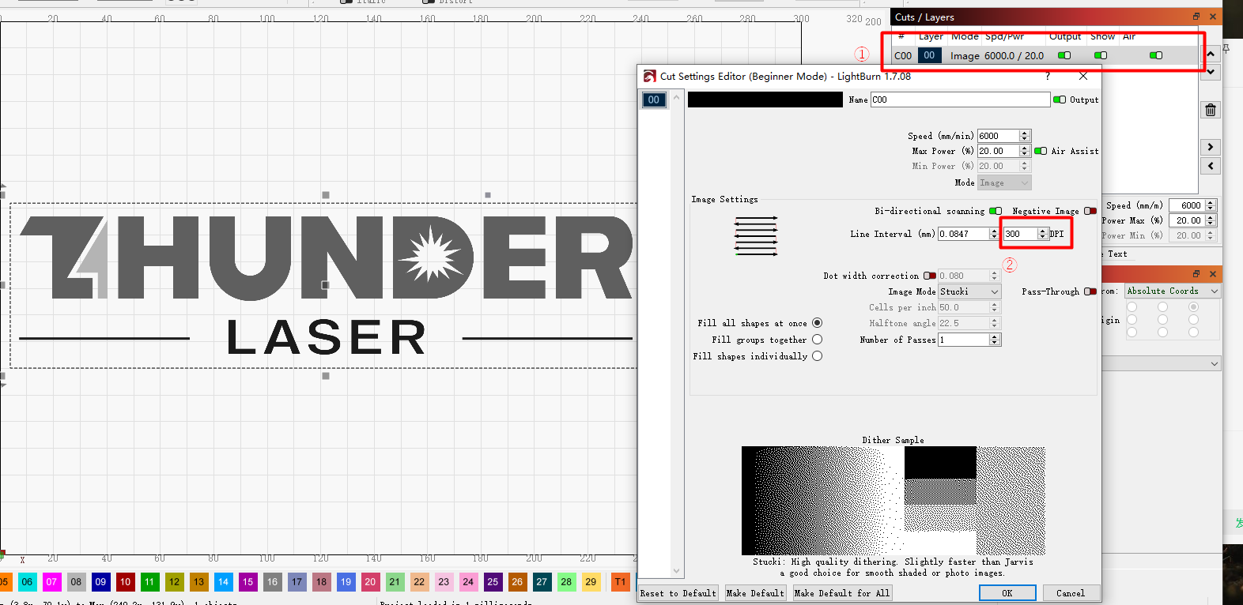Click the Cancel button
Viewport: 1243px width, 605px height.
click(1071, 593)
